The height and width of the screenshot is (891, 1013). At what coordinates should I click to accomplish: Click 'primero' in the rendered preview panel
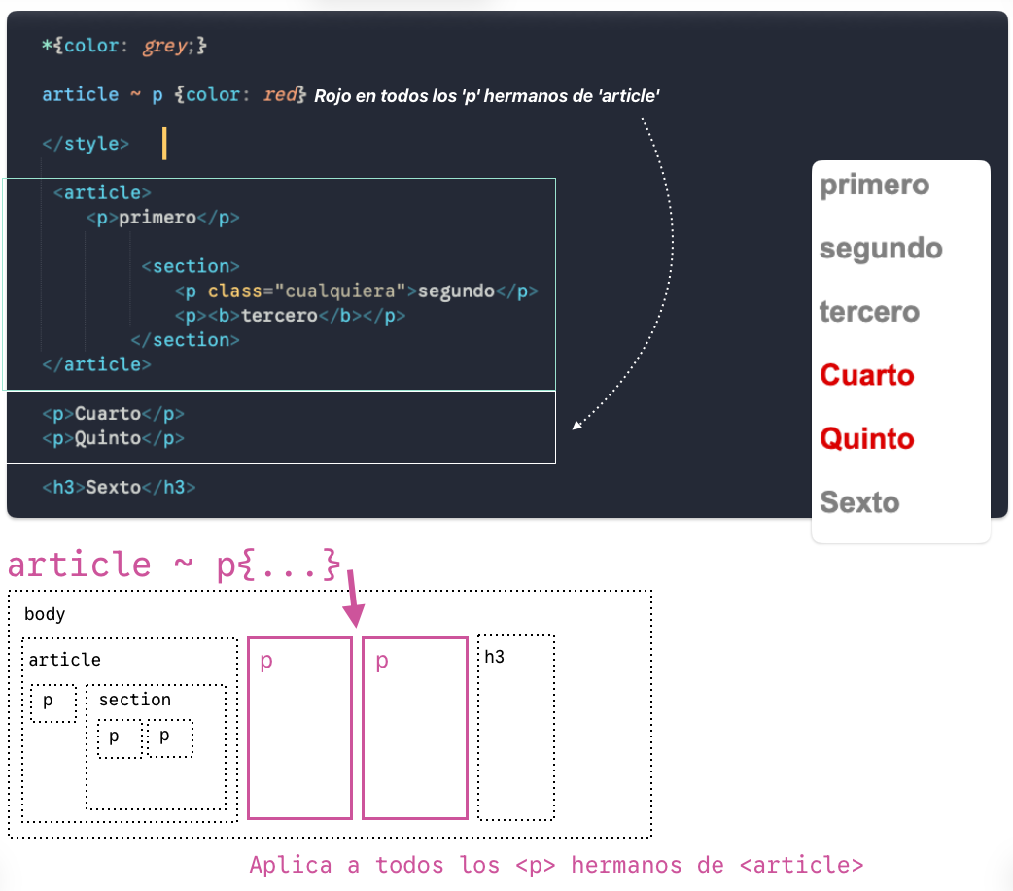point(874,185)
